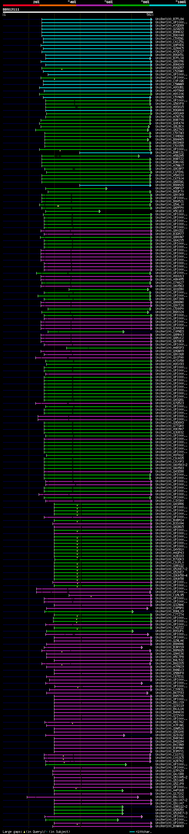Open hit UniRef100_B7FL84

click(x=169, y=19)
